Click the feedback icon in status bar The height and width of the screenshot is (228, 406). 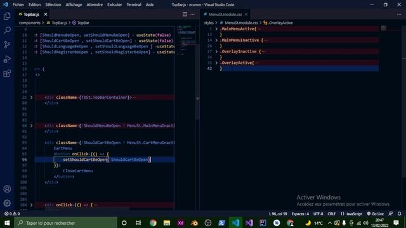pos(391,214)
